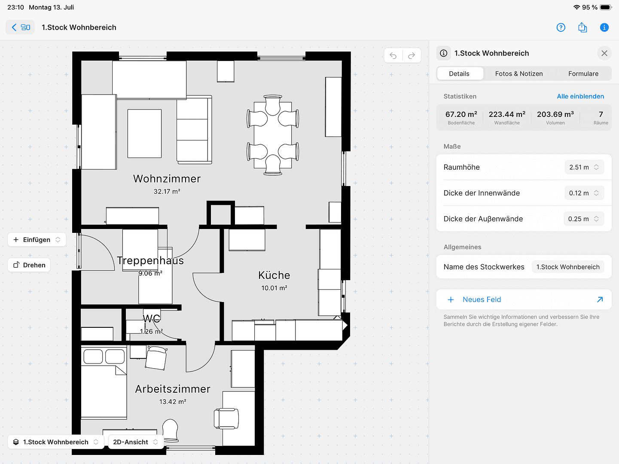Image resolution: width=619 pixels, height=464 pixels.
Task: Tap the 10.01 m² Küche area value
Action: pyautogui.click(x=274, y=288)
